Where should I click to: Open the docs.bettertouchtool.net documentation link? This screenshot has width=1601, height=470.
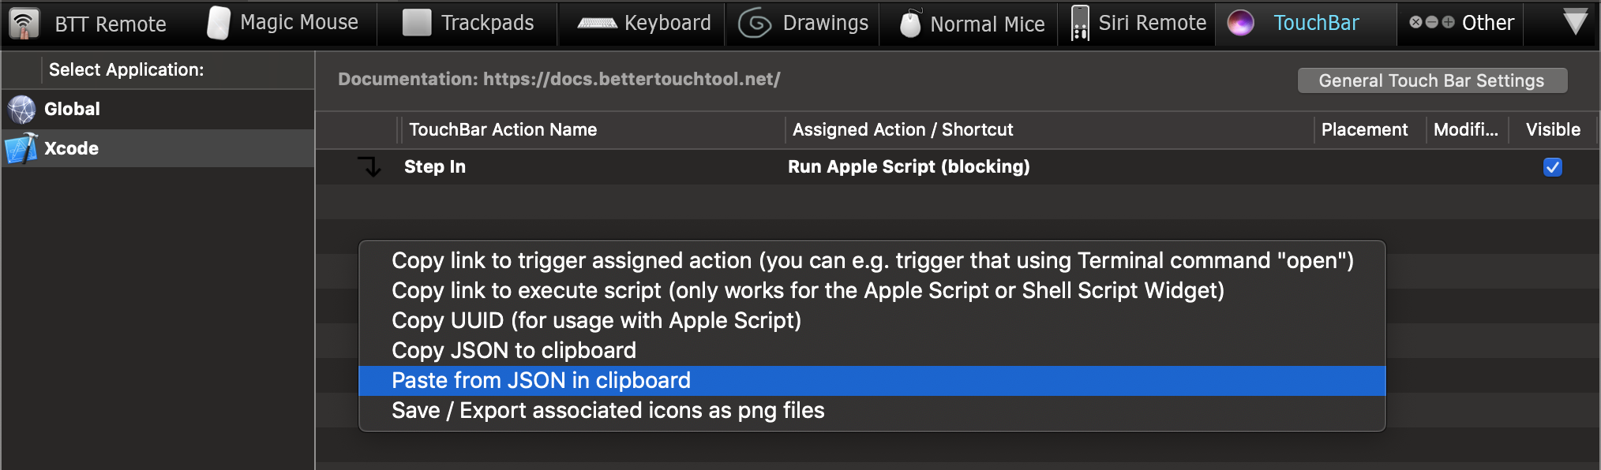click(632, 79)
